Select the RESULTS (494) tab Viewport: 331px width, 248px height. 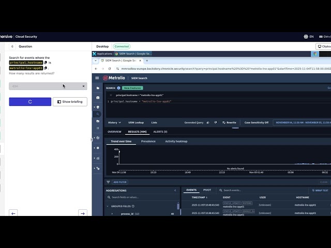(x=137, y=132)
